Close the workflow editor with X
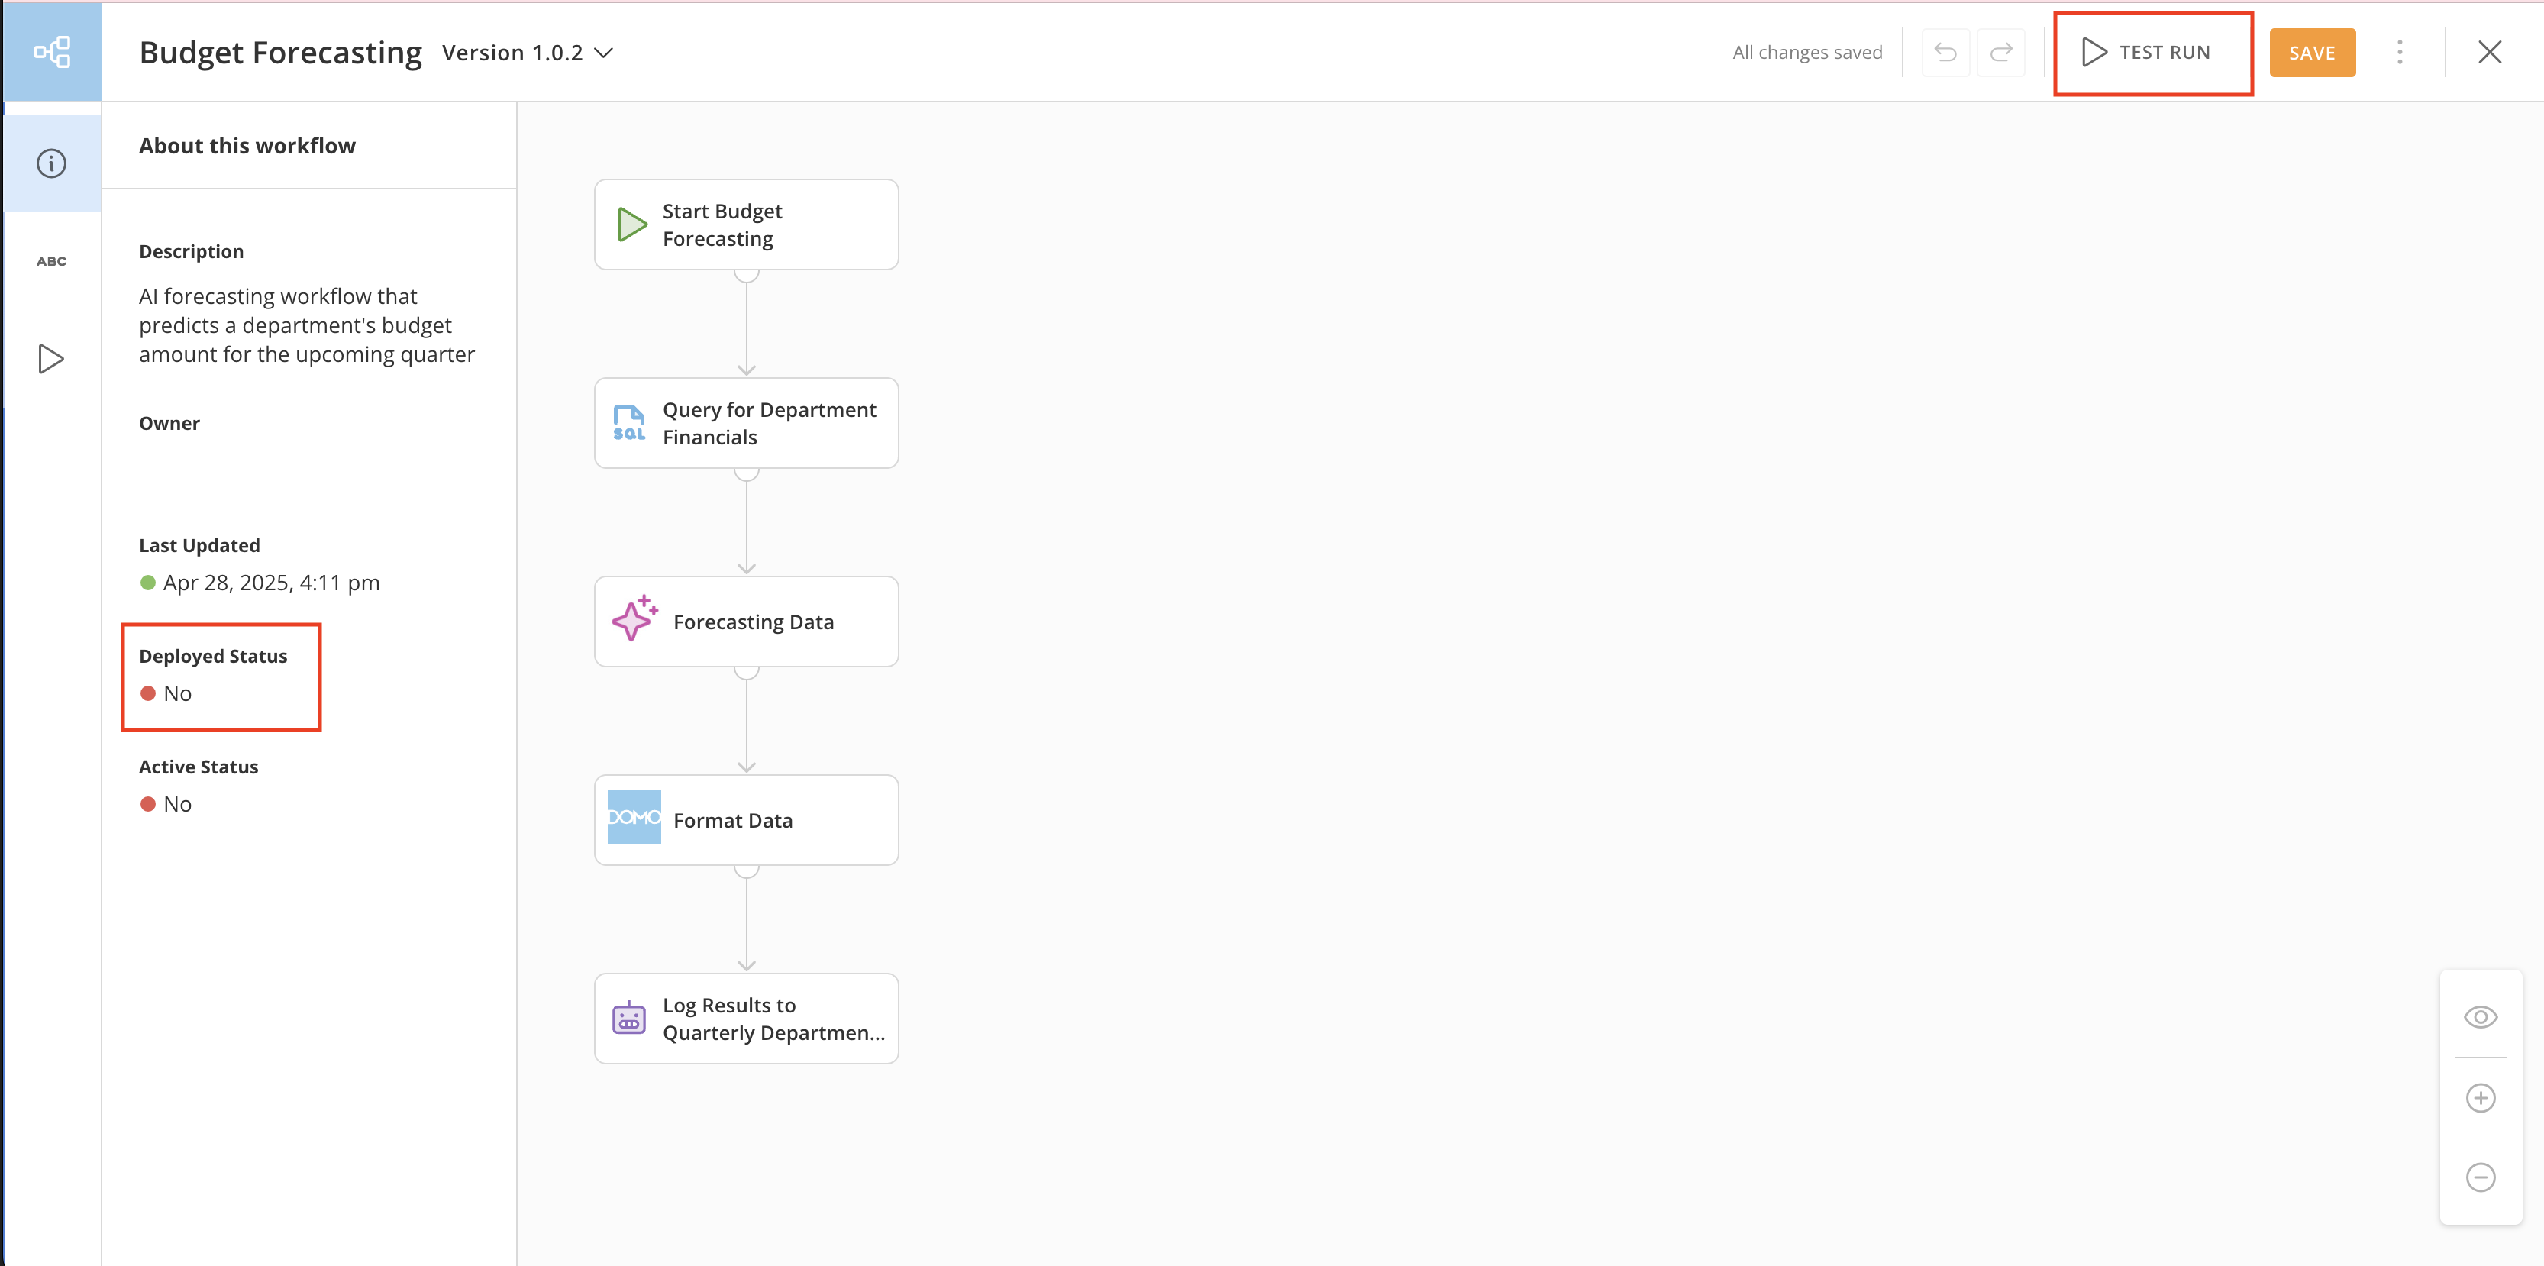The image size is (2544, 1266). pos(2489,53)
